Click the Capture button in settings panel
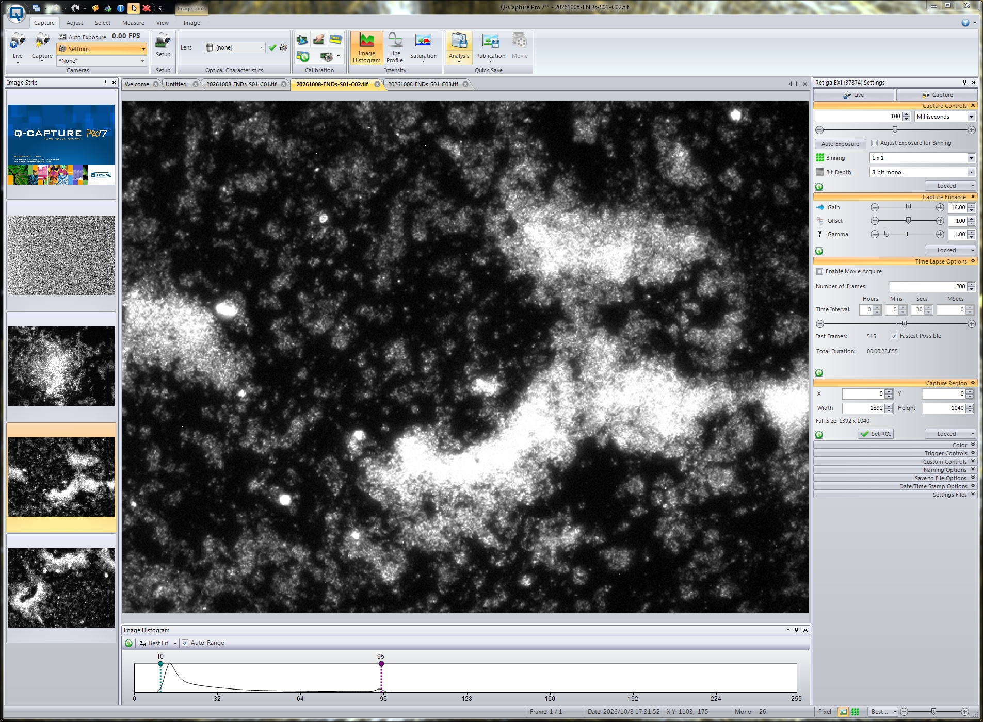Screen dimensions: 983x722 click(937, 95)
